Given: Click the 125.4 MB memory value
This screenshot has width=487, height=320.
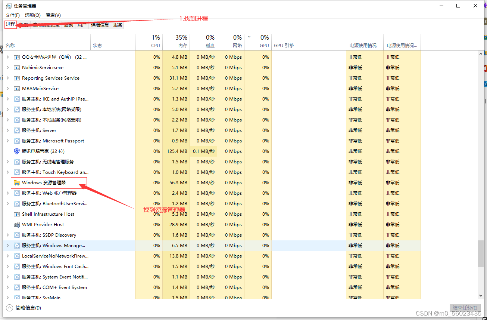Looking at the screenshot, I should click(177, 151).
